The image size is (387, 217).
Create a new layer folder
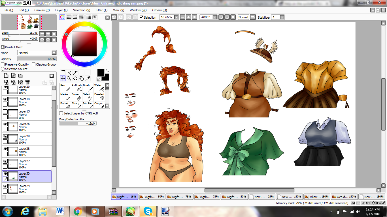pyautogui.click(x=20, y=76)
